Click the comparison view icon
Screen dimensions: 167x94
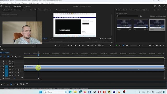[x=99, y=45]
